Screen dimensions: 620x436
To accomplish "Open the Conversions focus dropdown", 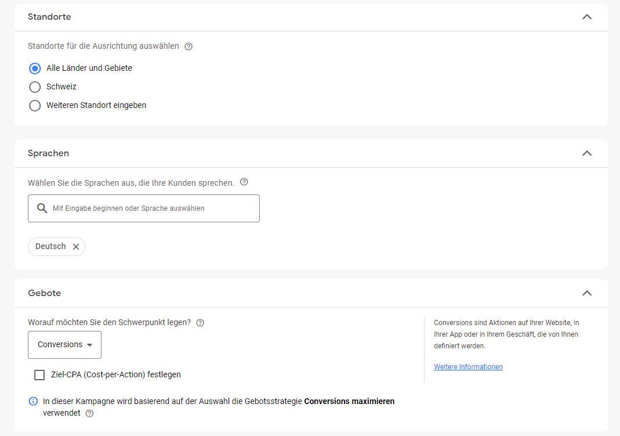I will 64,345.
